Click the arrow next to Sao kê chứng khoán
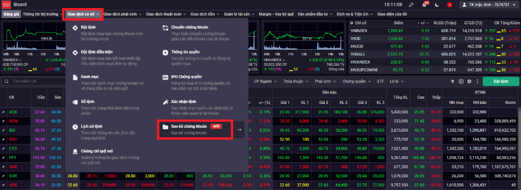Viewport: 521px width, 190px height. pyautogui.click(x=239, y=130)
